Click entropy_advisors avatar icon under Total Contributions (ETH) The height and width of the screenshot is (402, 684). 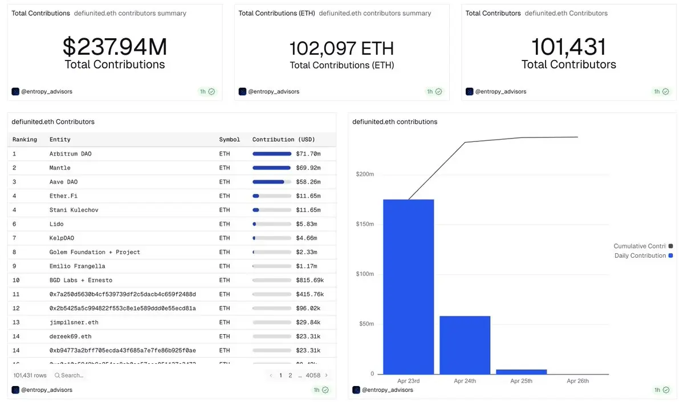(x=242, y=91)
